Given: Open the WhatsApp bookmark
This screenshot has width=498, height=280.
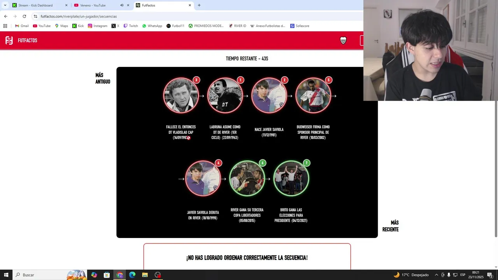Looking at the screenshot, I should 152,26.
